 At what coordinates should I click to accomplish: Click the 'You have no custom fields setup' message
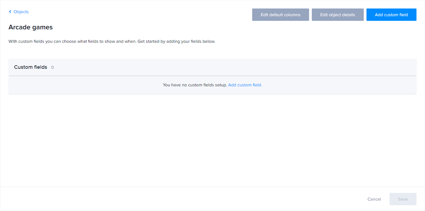(x=195, y=85)
